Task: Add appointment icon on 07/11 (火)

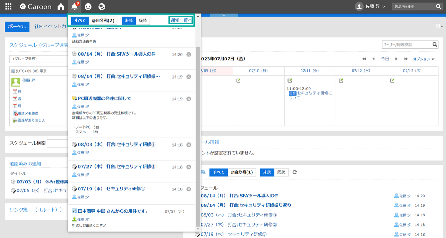Action: 290,81
